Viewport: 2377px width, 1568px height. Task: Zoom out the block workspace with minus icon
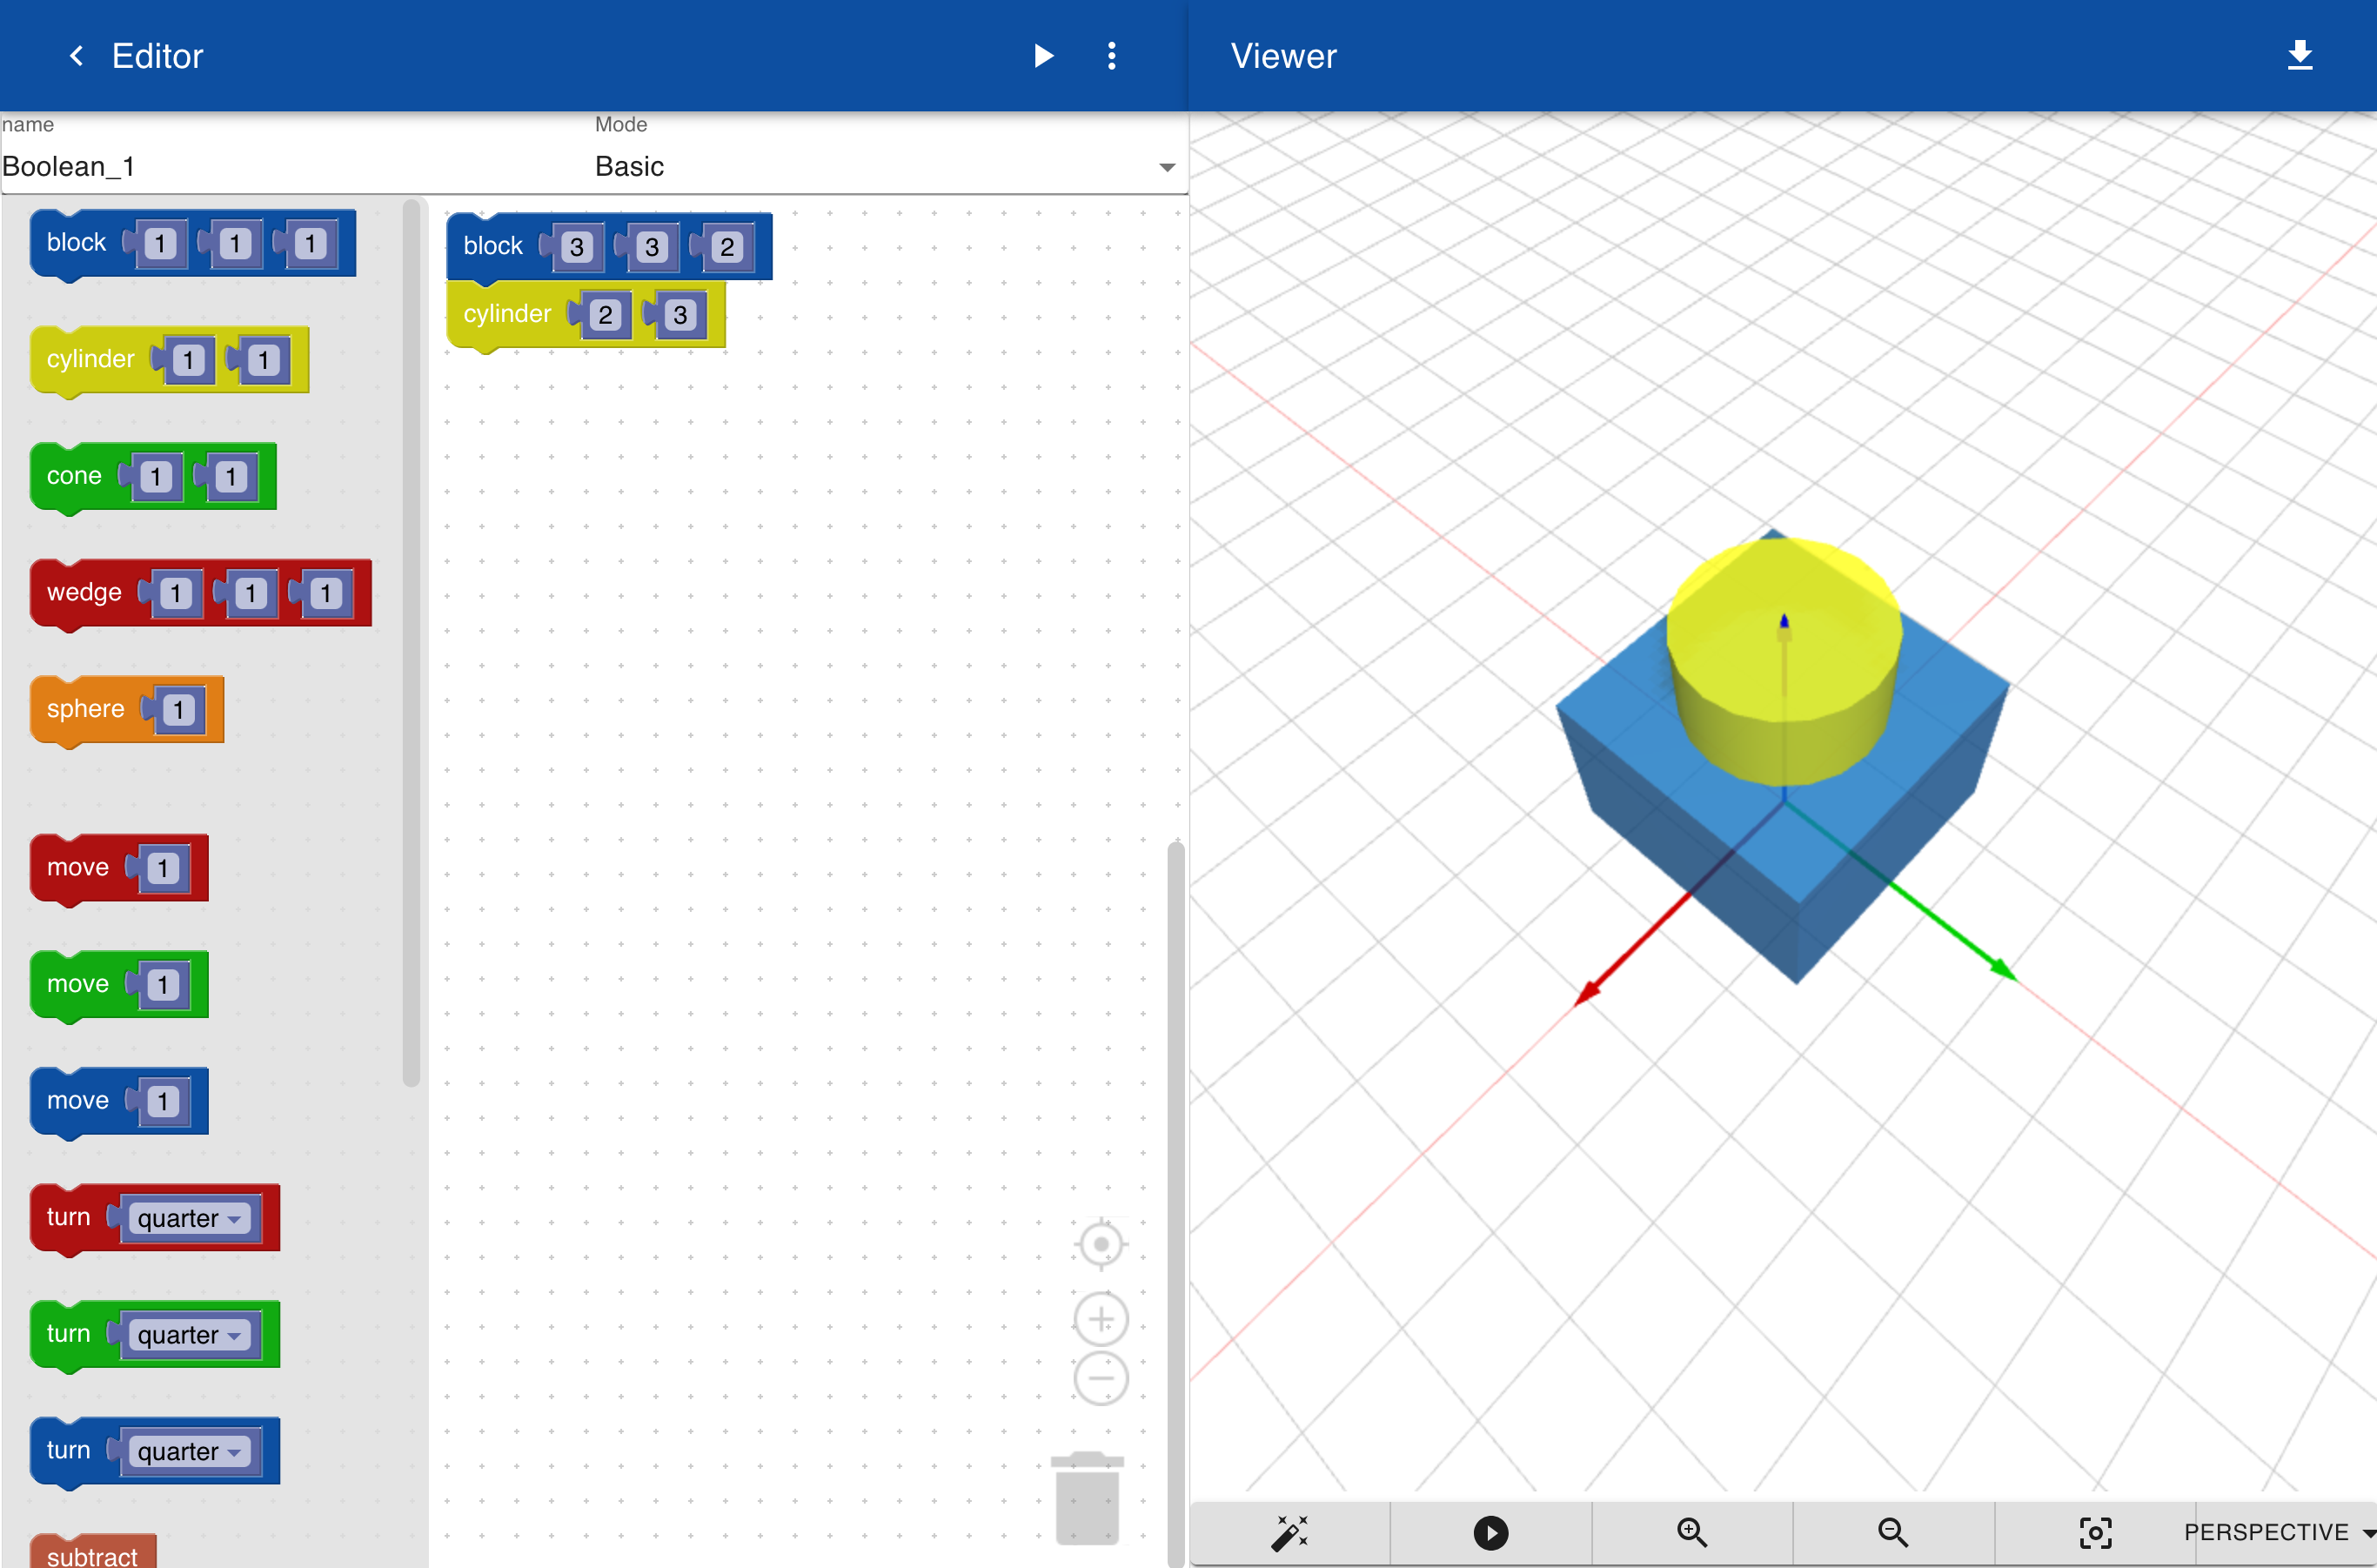pyautogui.click(x=1101, y=1378)
